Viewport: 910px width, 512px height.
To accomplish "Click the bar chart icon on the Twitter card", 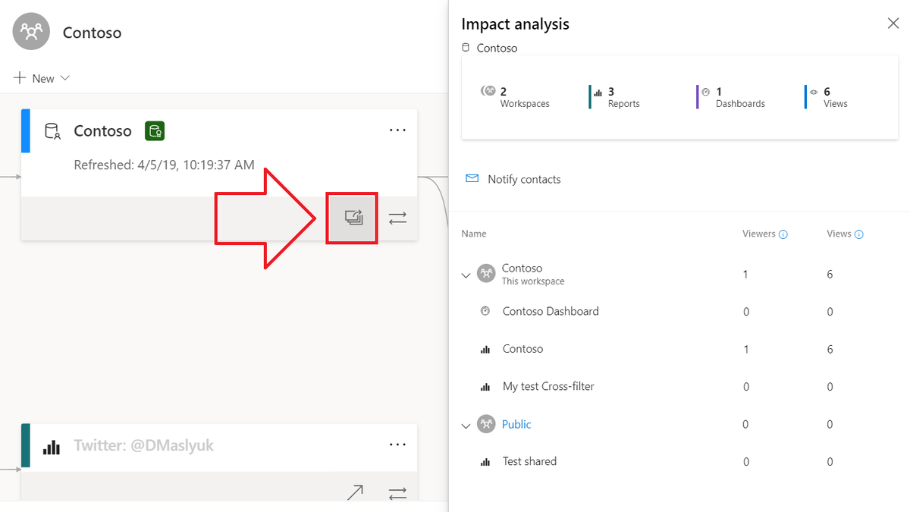I will 52,447.
